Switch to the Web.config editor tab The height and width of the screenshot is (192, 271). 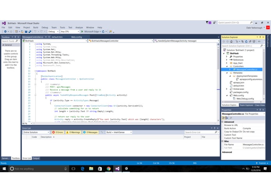[x=76, y=37]
